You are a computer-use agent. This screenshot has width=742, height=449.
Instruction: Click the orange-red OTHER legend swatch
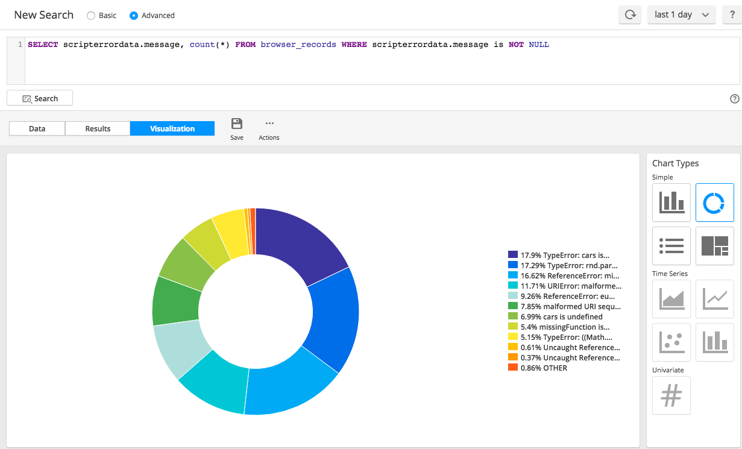click(x=513, y=368)
